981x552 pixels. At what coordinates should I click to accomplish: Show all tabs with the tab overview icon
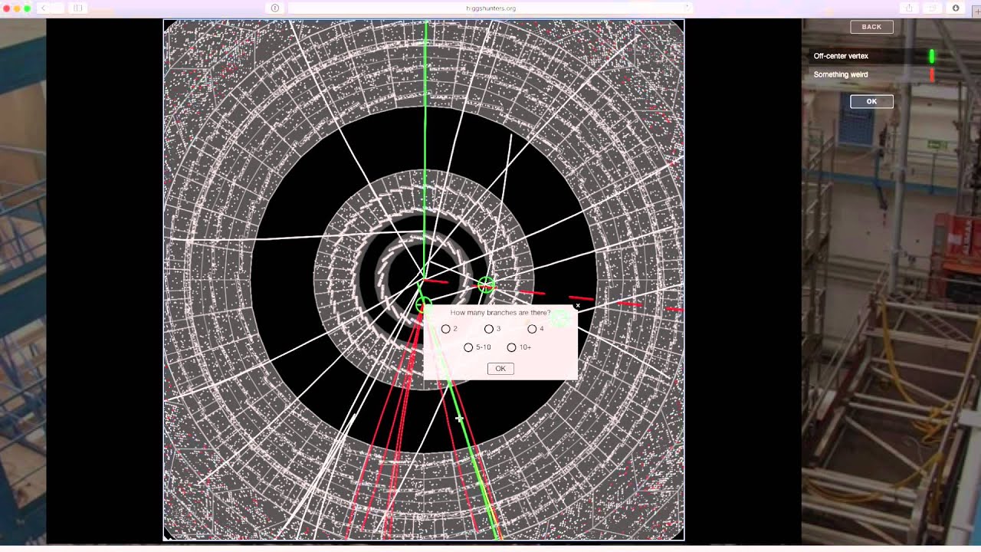(932, 8)
